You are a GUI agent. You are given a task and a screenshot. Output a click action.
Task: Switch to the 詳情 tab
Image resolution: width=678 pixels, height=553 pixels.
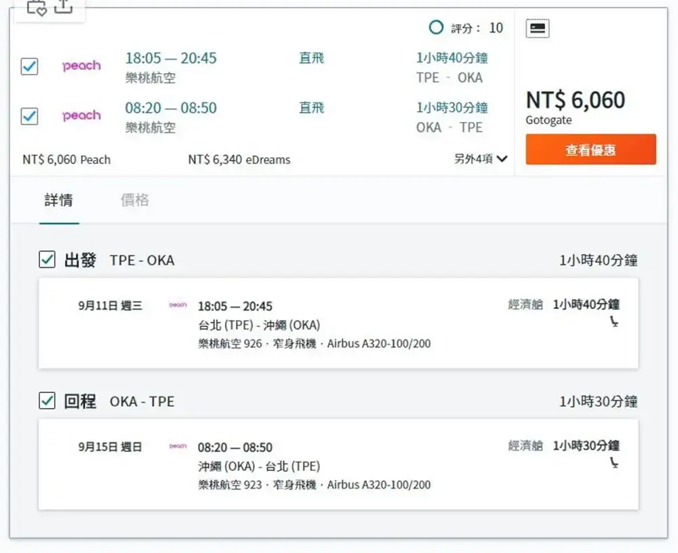point(59,200)
